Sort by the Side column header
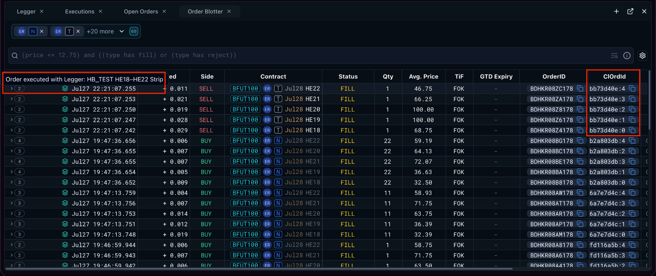Image resolution: width=656 pixels, height=276 pixels. click(207, 77)
